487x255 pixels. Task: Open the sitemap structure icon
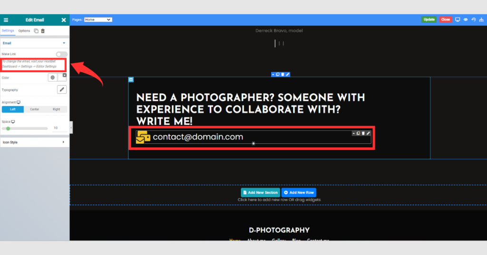tap(481, 20)
